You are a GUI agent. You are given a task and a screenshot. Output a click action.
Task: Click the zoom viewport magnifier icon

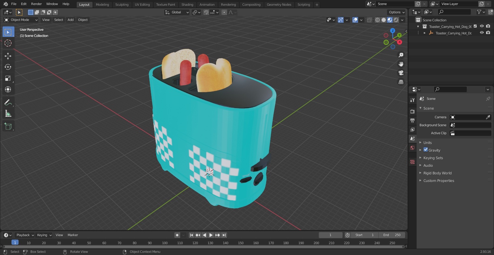[401, 55]
